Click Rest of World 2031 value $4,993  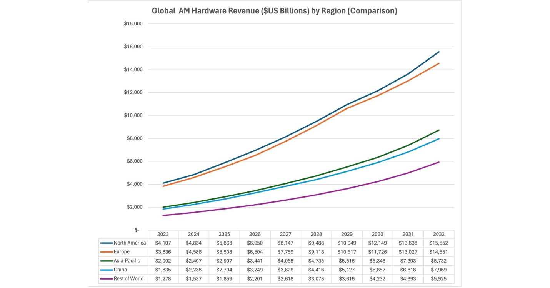pos(408,279)
